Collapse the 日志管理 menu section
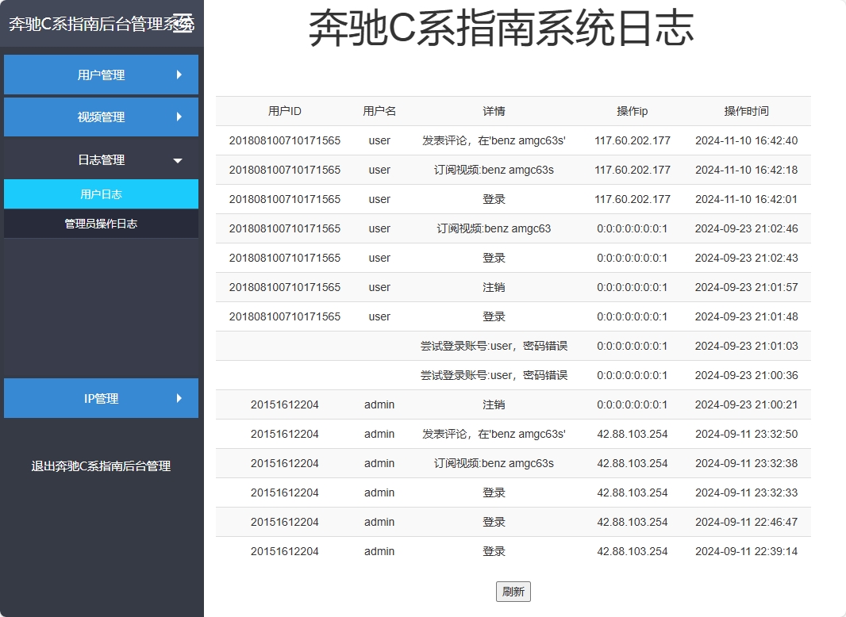Viewport: 846px width, 617px height. (101, 159)
